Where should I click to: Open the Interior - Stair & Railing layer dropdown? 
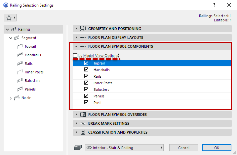(x=125, y=148)
